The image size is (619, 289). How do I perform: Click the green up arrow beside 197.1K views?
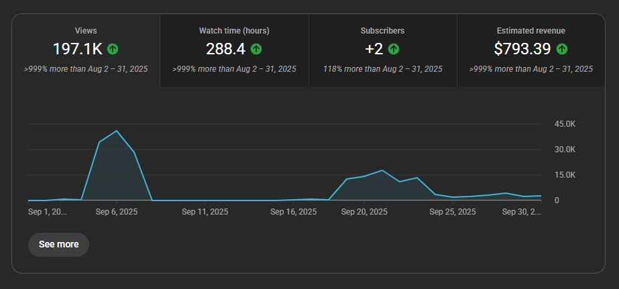[113, 49]
